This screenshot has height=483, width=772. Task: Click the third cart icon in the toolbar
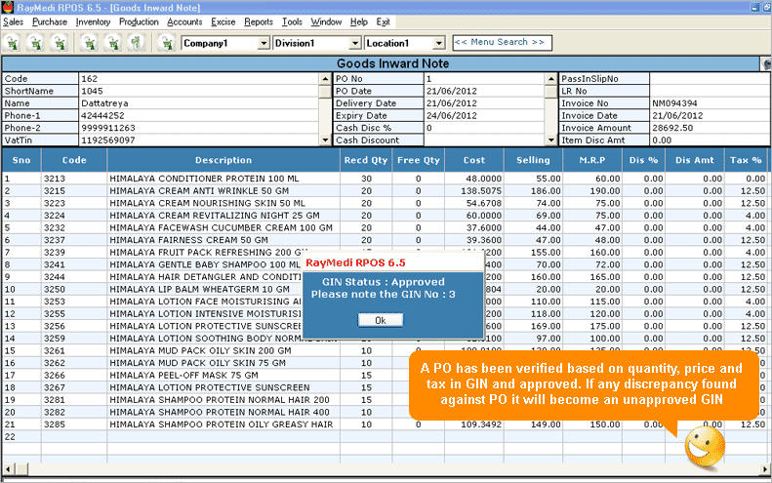coord(59,43)
